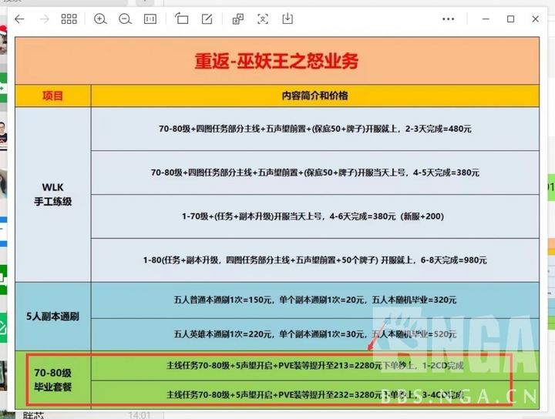
Task: Go back to previous image
Action: 19,18
